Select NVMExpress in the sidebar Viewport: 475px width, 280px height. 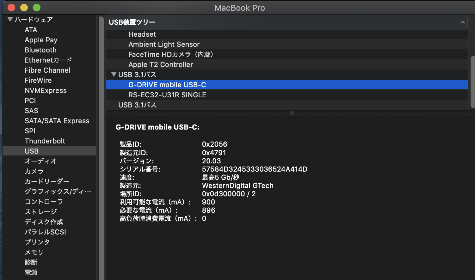click(x=46, y=90)
